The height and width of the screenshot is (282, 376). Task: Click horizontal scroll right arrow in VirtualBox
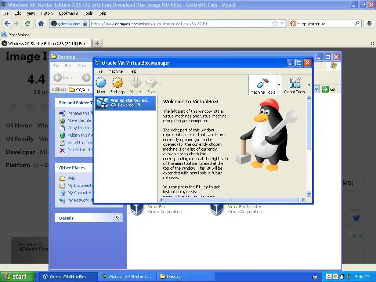303,200
